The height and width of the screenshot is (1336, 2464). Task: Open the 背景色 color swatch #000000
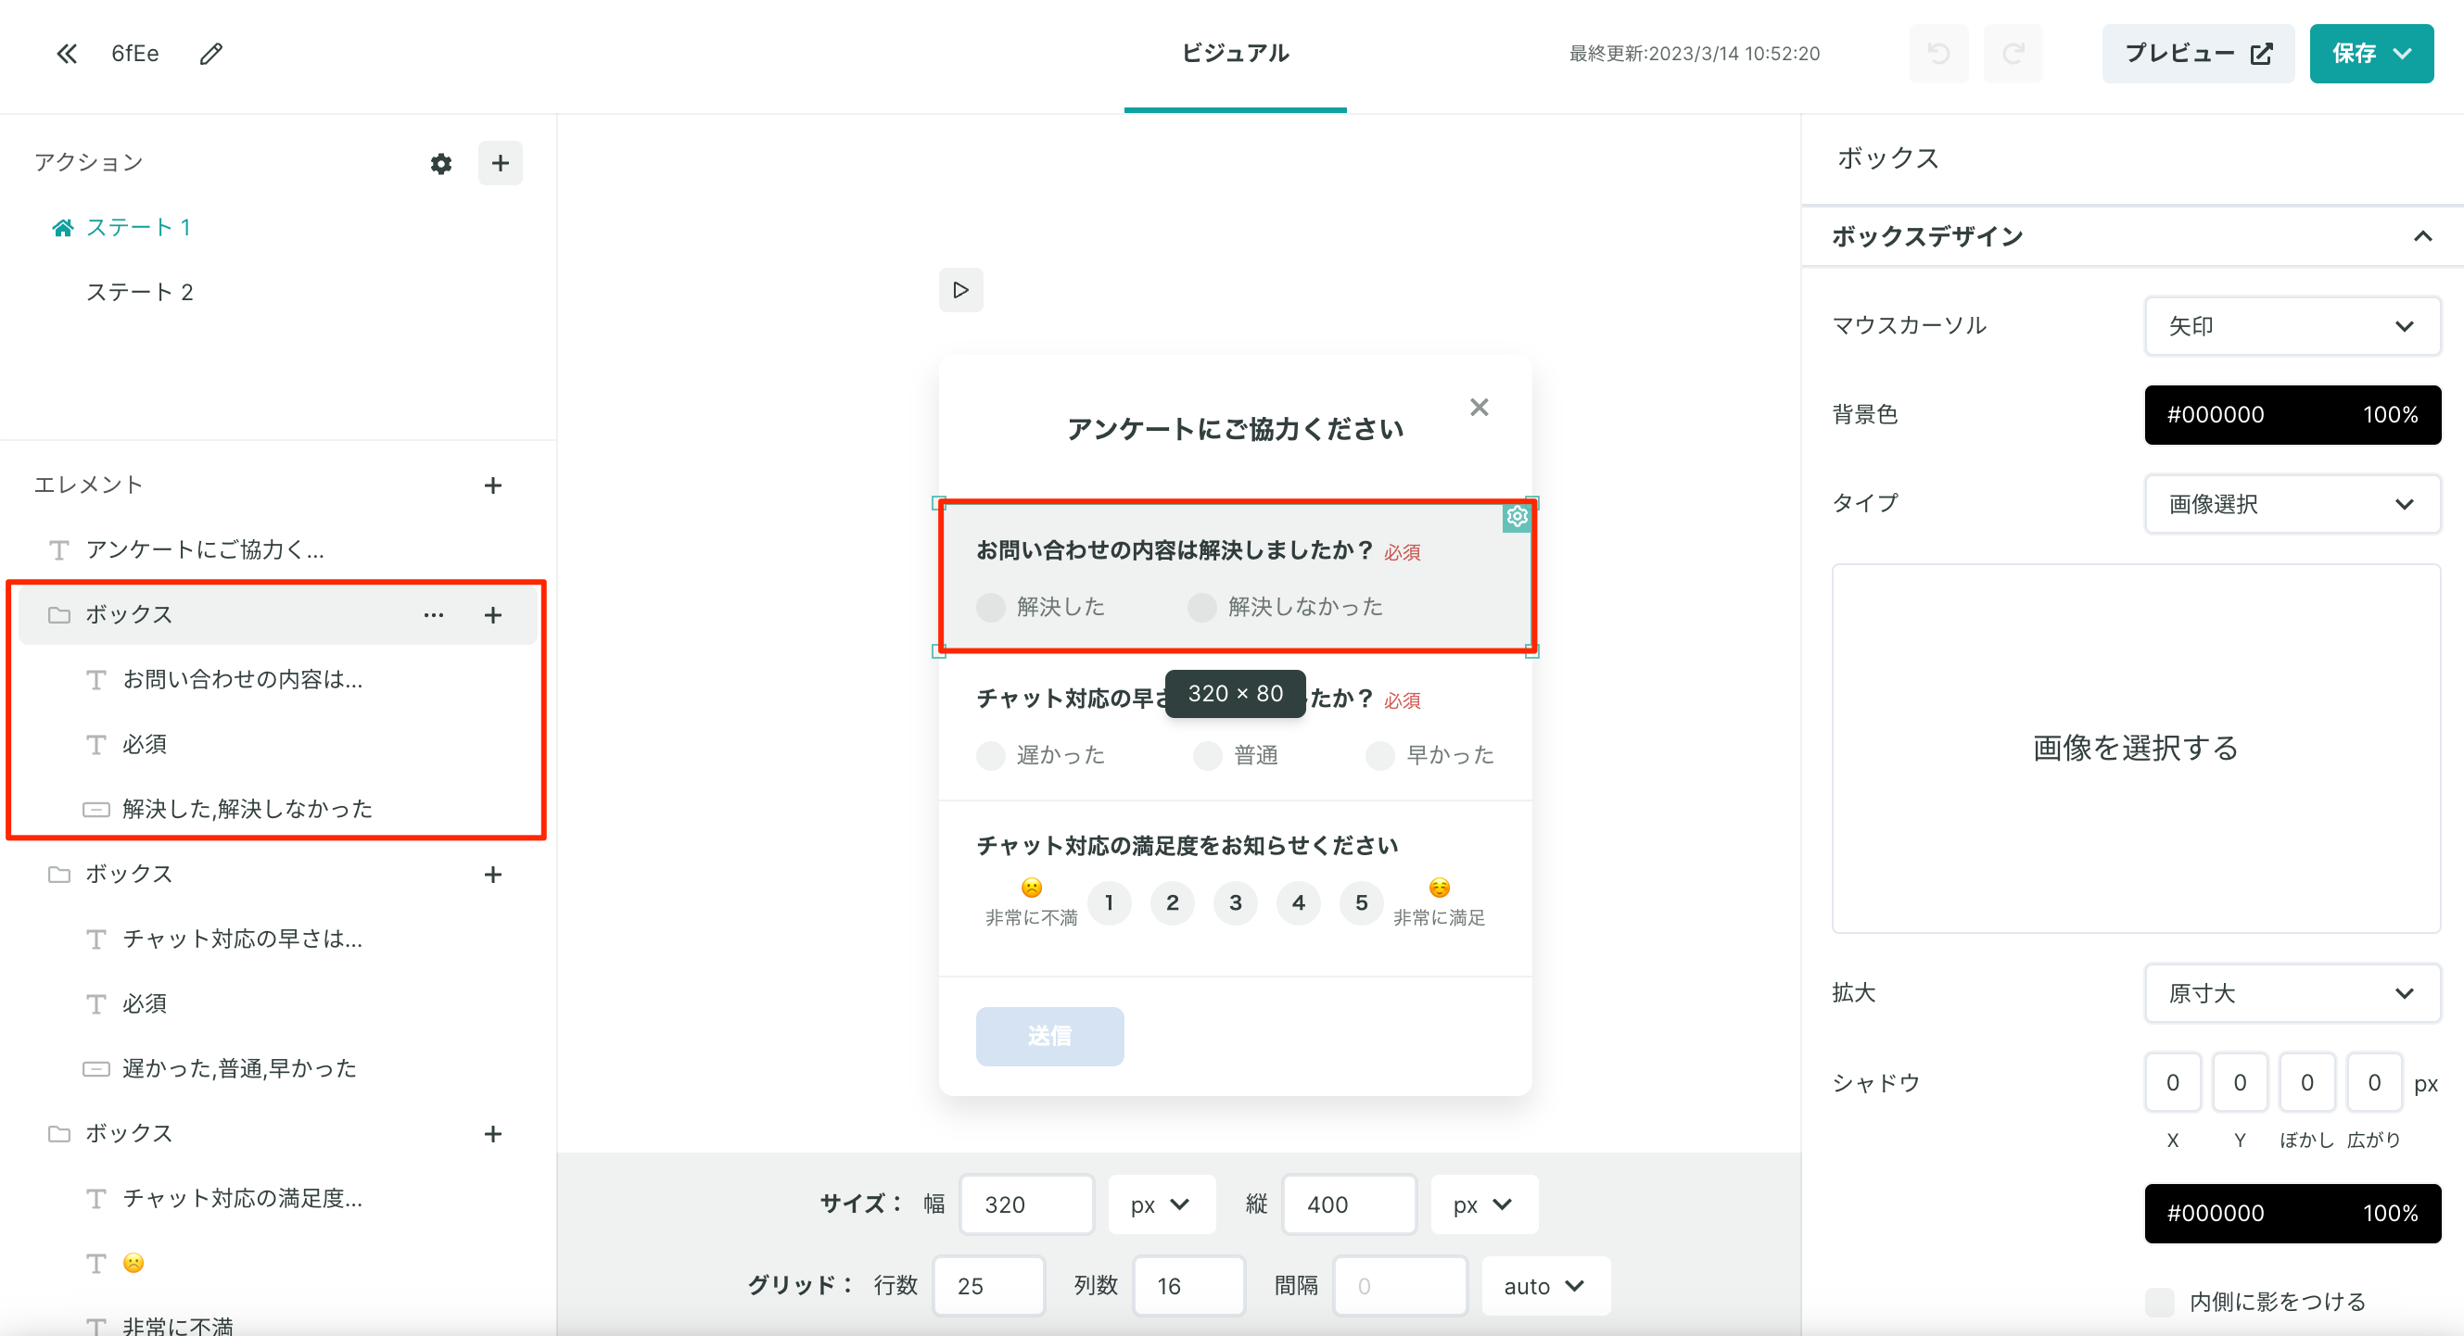(2292, 415)
